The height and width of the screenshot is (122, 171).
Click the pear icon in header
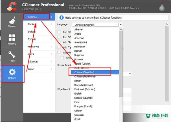[162, 8]
